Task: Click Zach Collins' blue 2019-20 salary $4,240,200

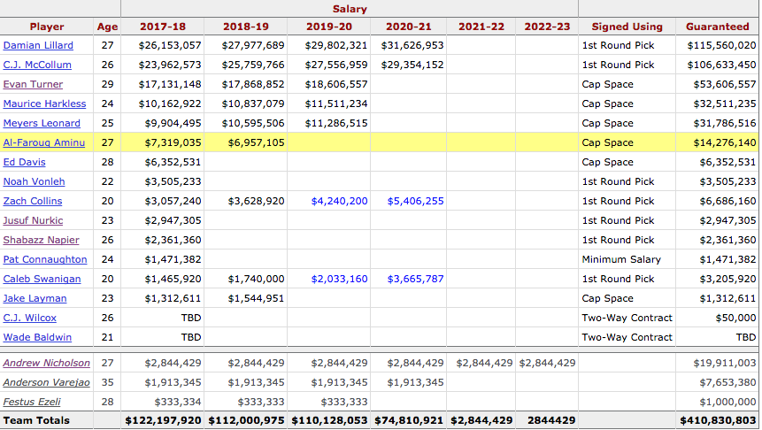Action: pos(339,201)
